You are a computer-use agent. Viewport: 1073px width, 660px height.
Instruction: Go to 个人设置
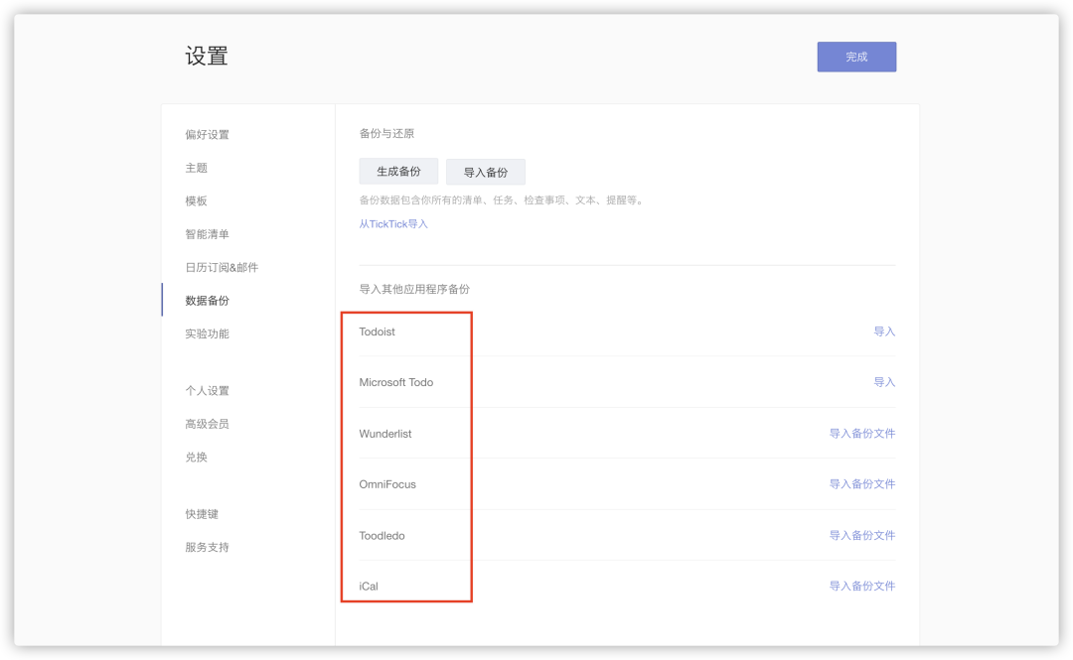click(x=207, y=390)
